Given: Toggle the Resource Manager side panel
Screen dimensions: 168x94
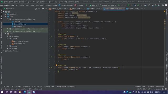Looking at the screenshot, I should point(1,30).
